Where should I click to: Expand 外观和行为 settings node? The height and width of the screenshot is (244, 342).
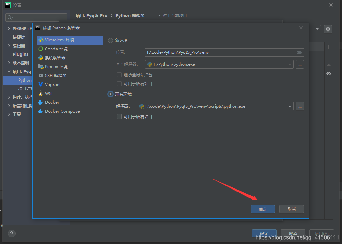click(x=9, y=28)
